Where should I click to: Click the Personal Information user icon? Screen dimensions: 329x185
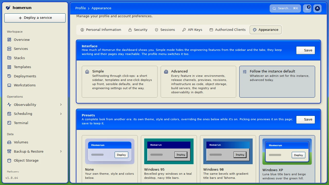(x=82, y=30)
